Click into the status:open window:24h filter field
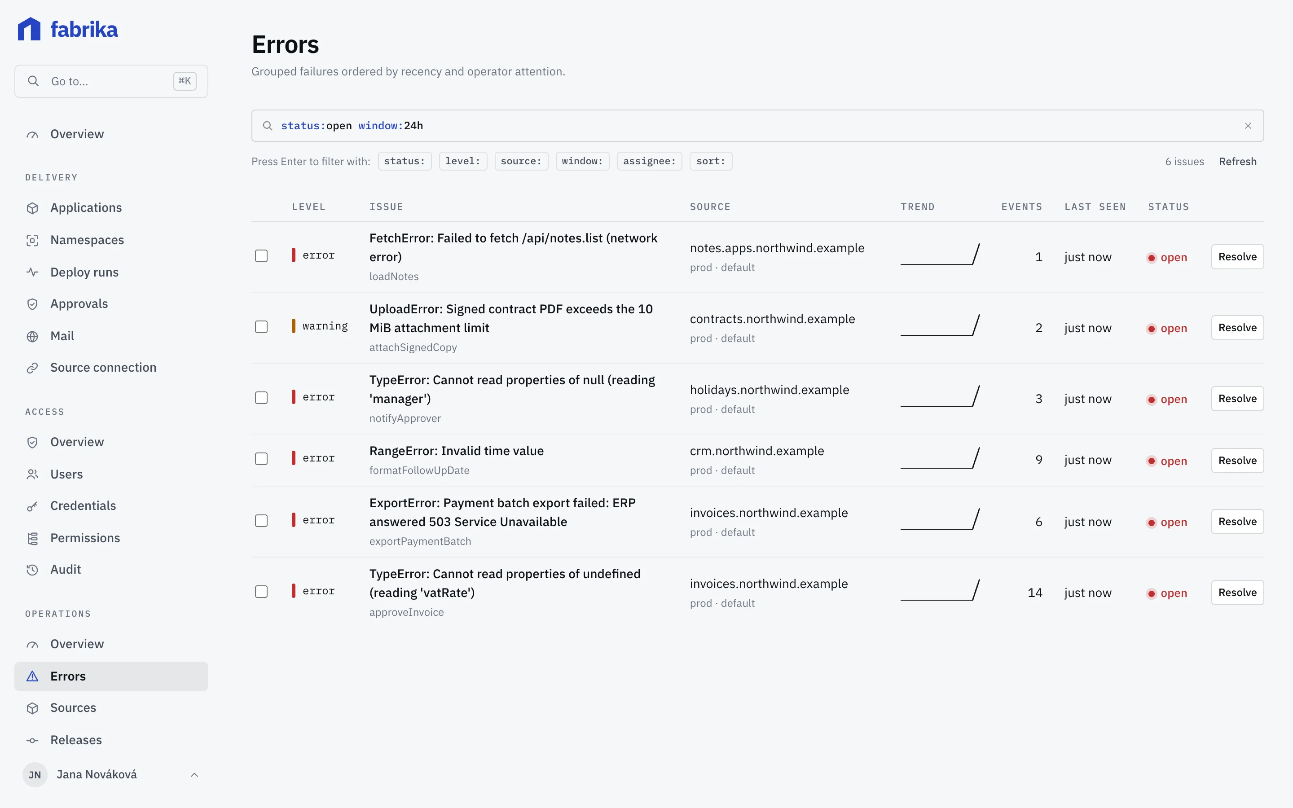Viewport: 1293px width, 808px height. click(x=757, y=126)
